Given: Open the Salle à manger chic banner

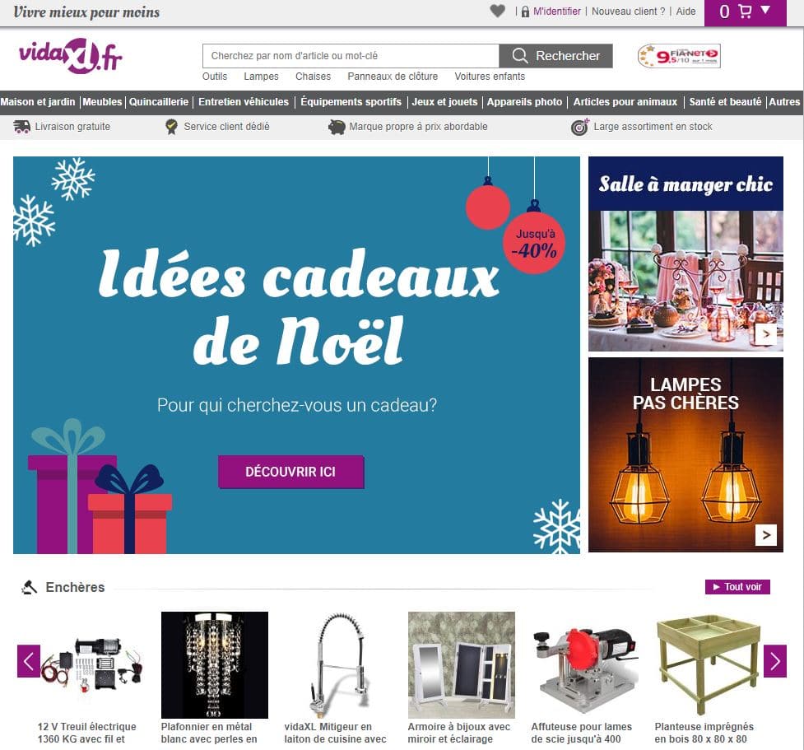Looking at the screenshot, I should pos(685,254).
